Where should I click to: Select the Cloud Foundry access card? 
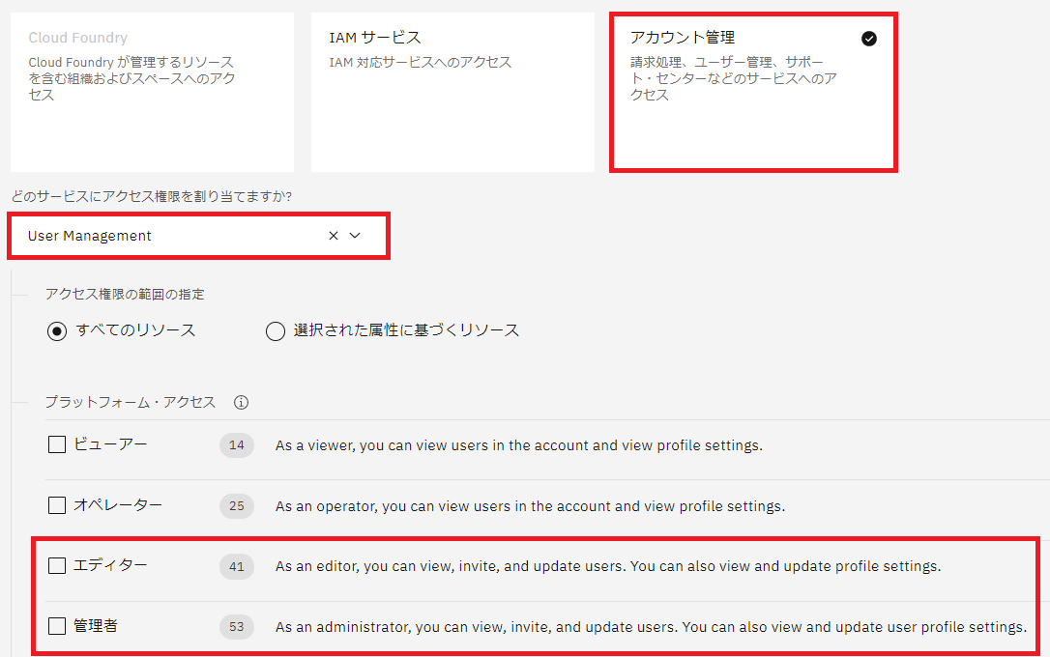click(x=152, y=93)
